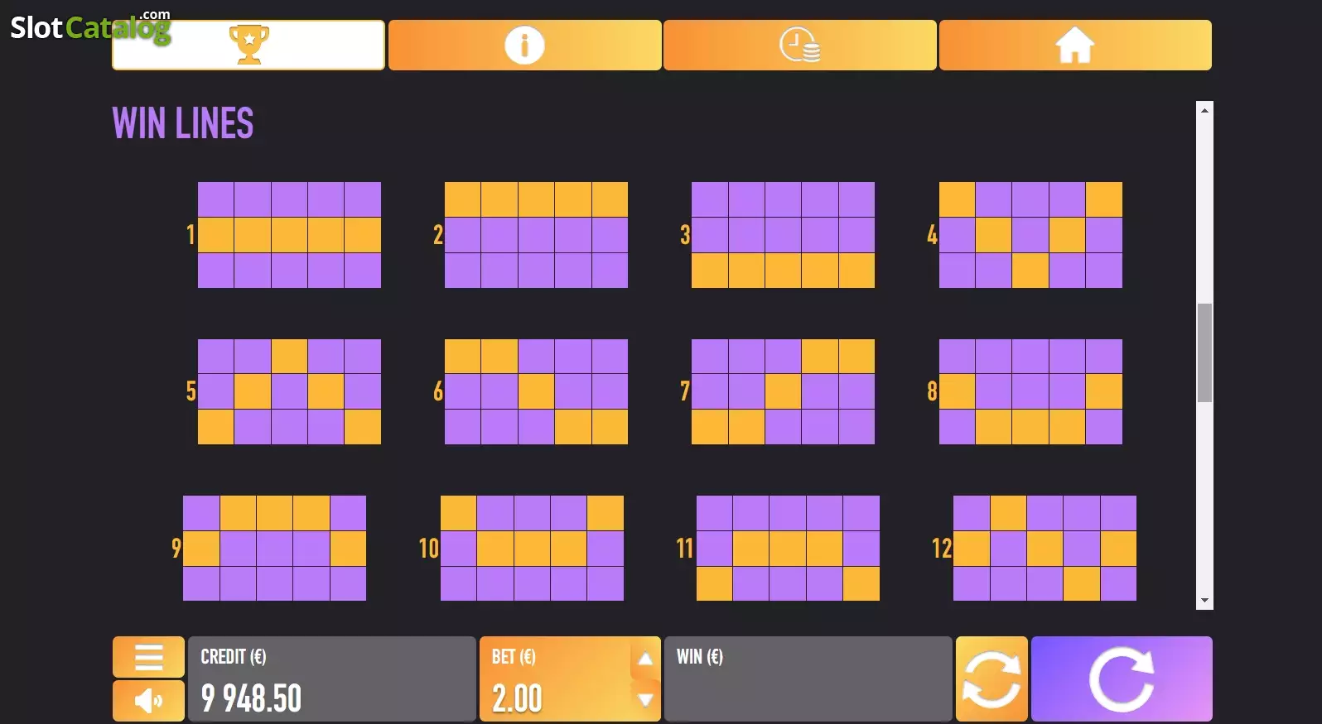Image resolution: width=1322 pixels, height=724 pixels.
Task: Start autoplay with the double-arrow button
Action: (991, 678)
